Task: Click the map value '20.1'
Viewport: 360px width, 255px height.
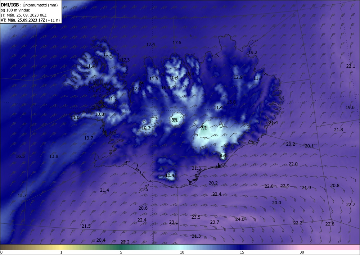Action: coord(309,146)
